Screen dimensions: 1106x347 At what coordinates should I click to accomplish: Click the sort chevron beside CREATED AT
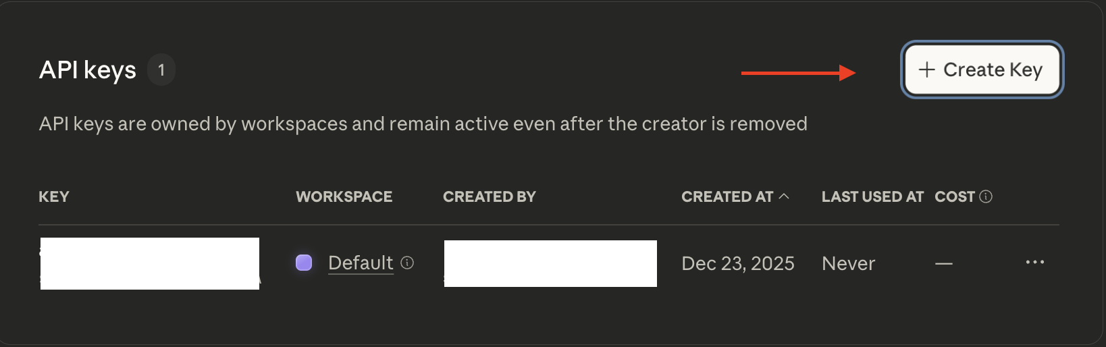tap(784, 196)
